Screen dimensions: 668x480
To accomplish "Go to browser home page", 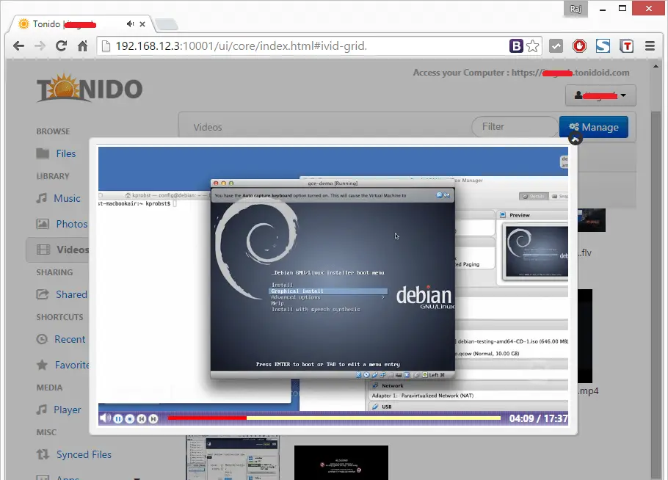I will click(x=83, y=46).
